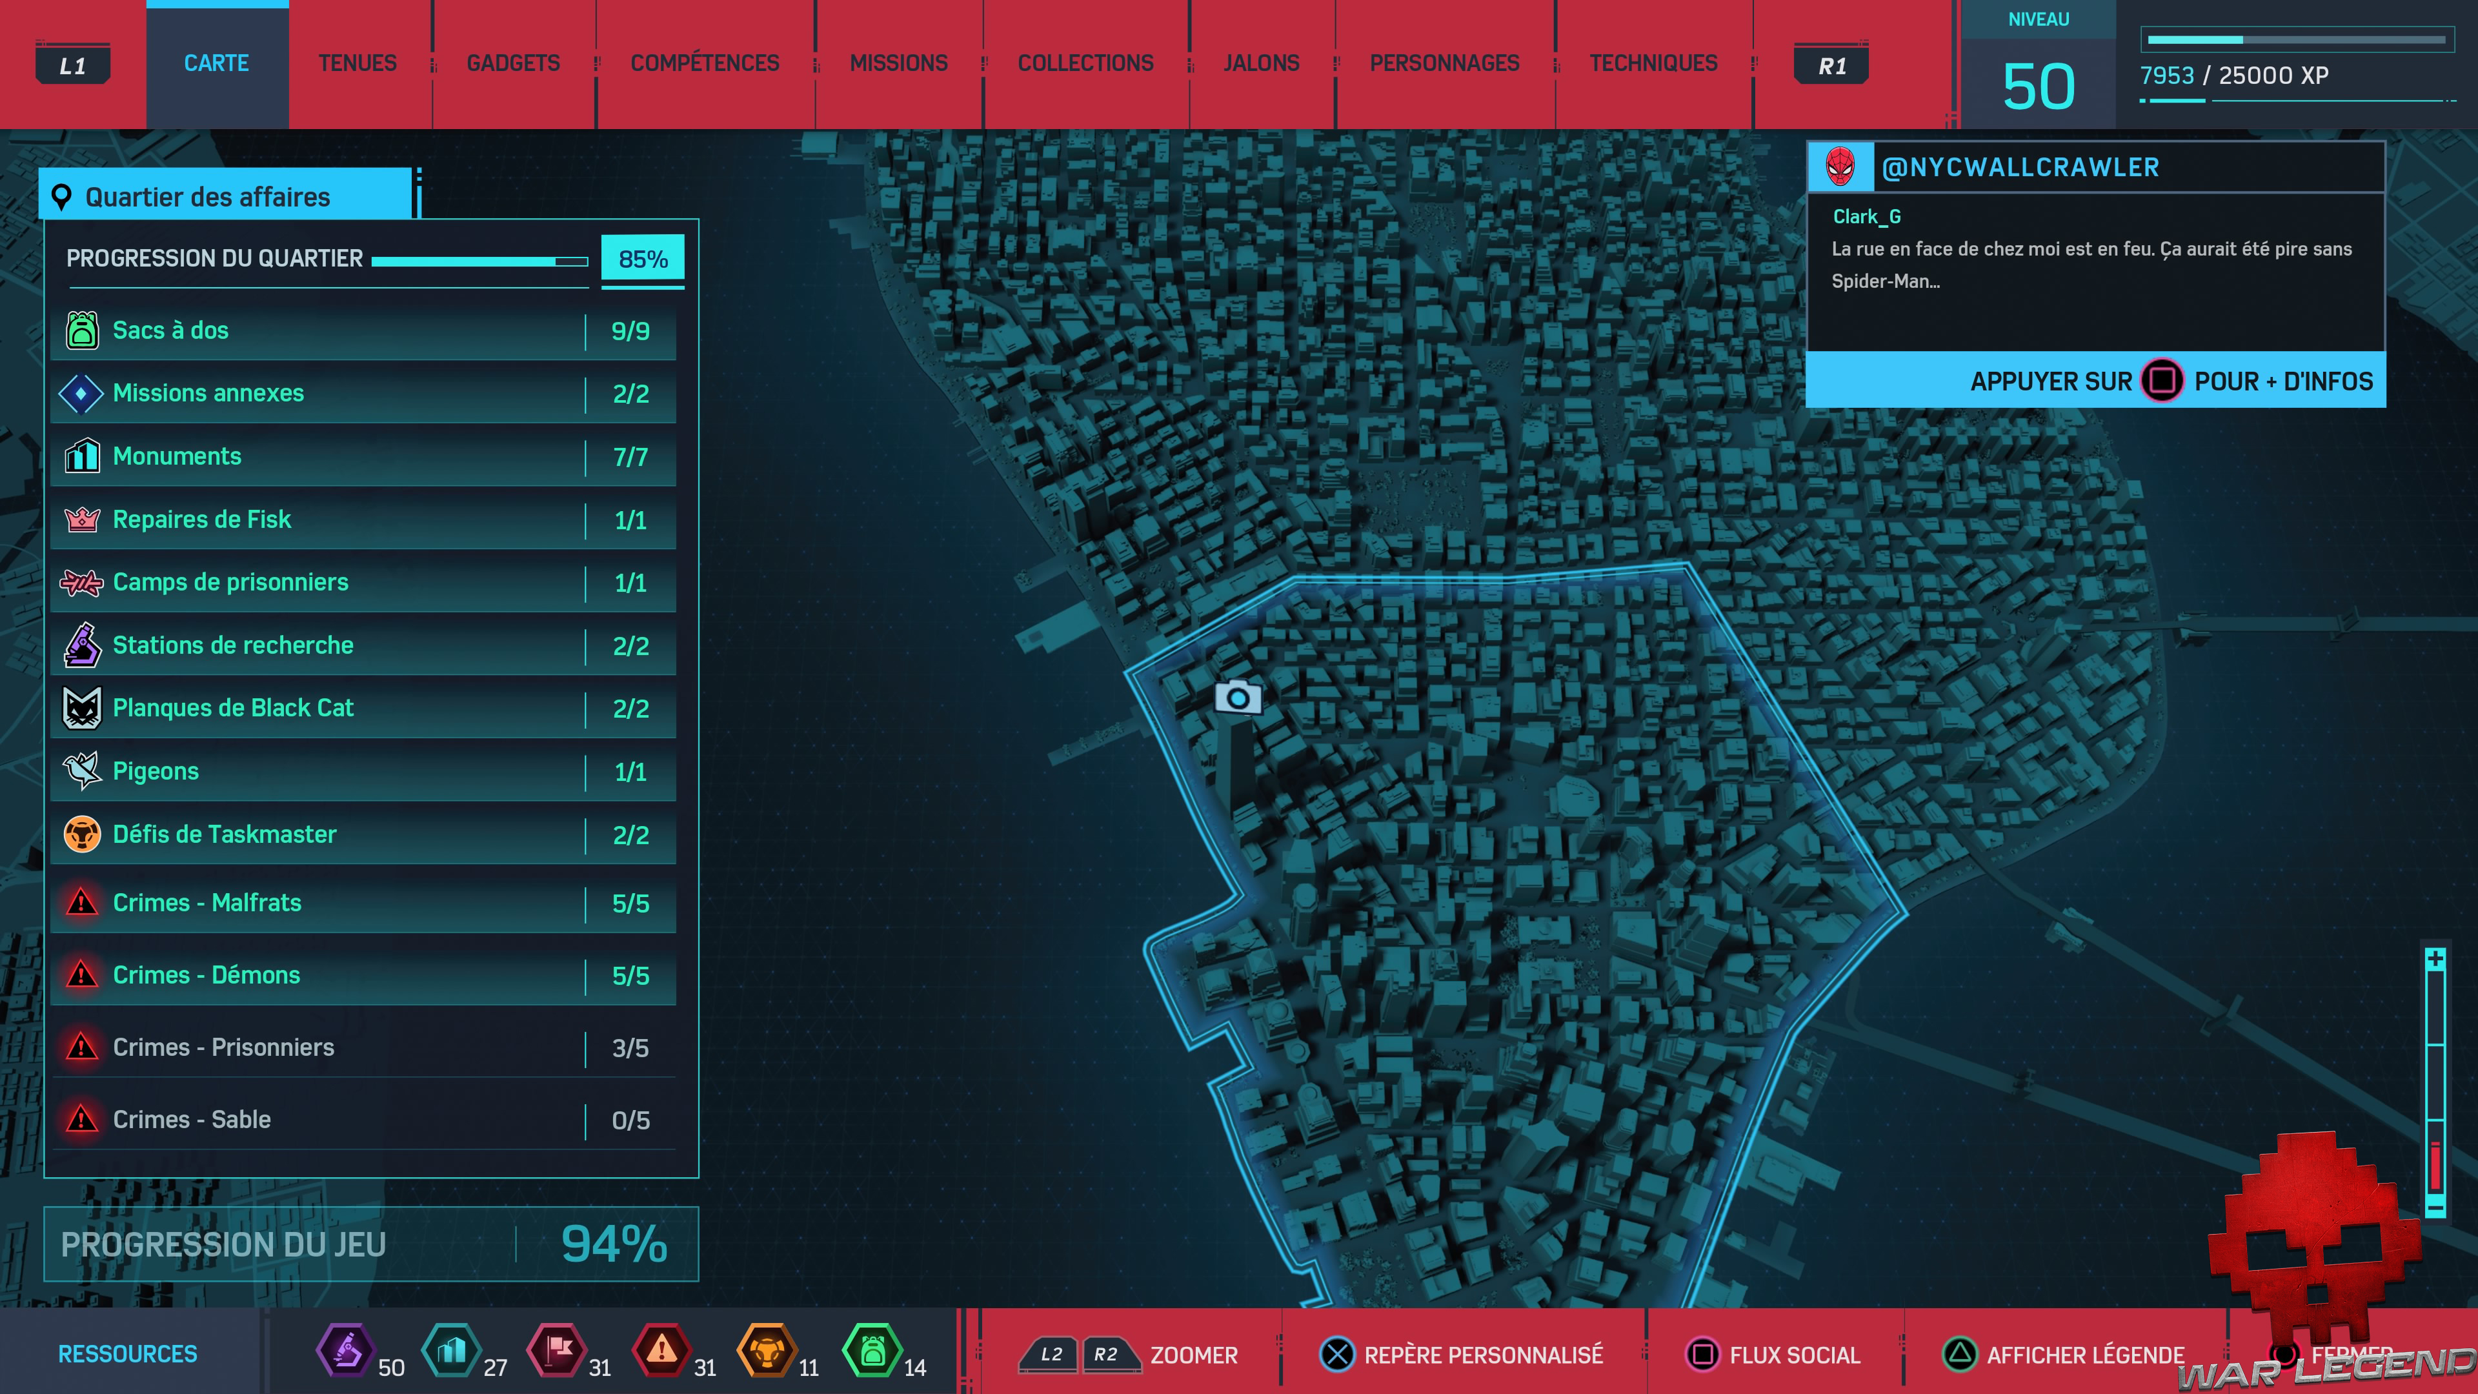The height and width of the screenshot is (1394, 2478).
Task: Open the Collections tab
Action: (x=1085, y=63)
